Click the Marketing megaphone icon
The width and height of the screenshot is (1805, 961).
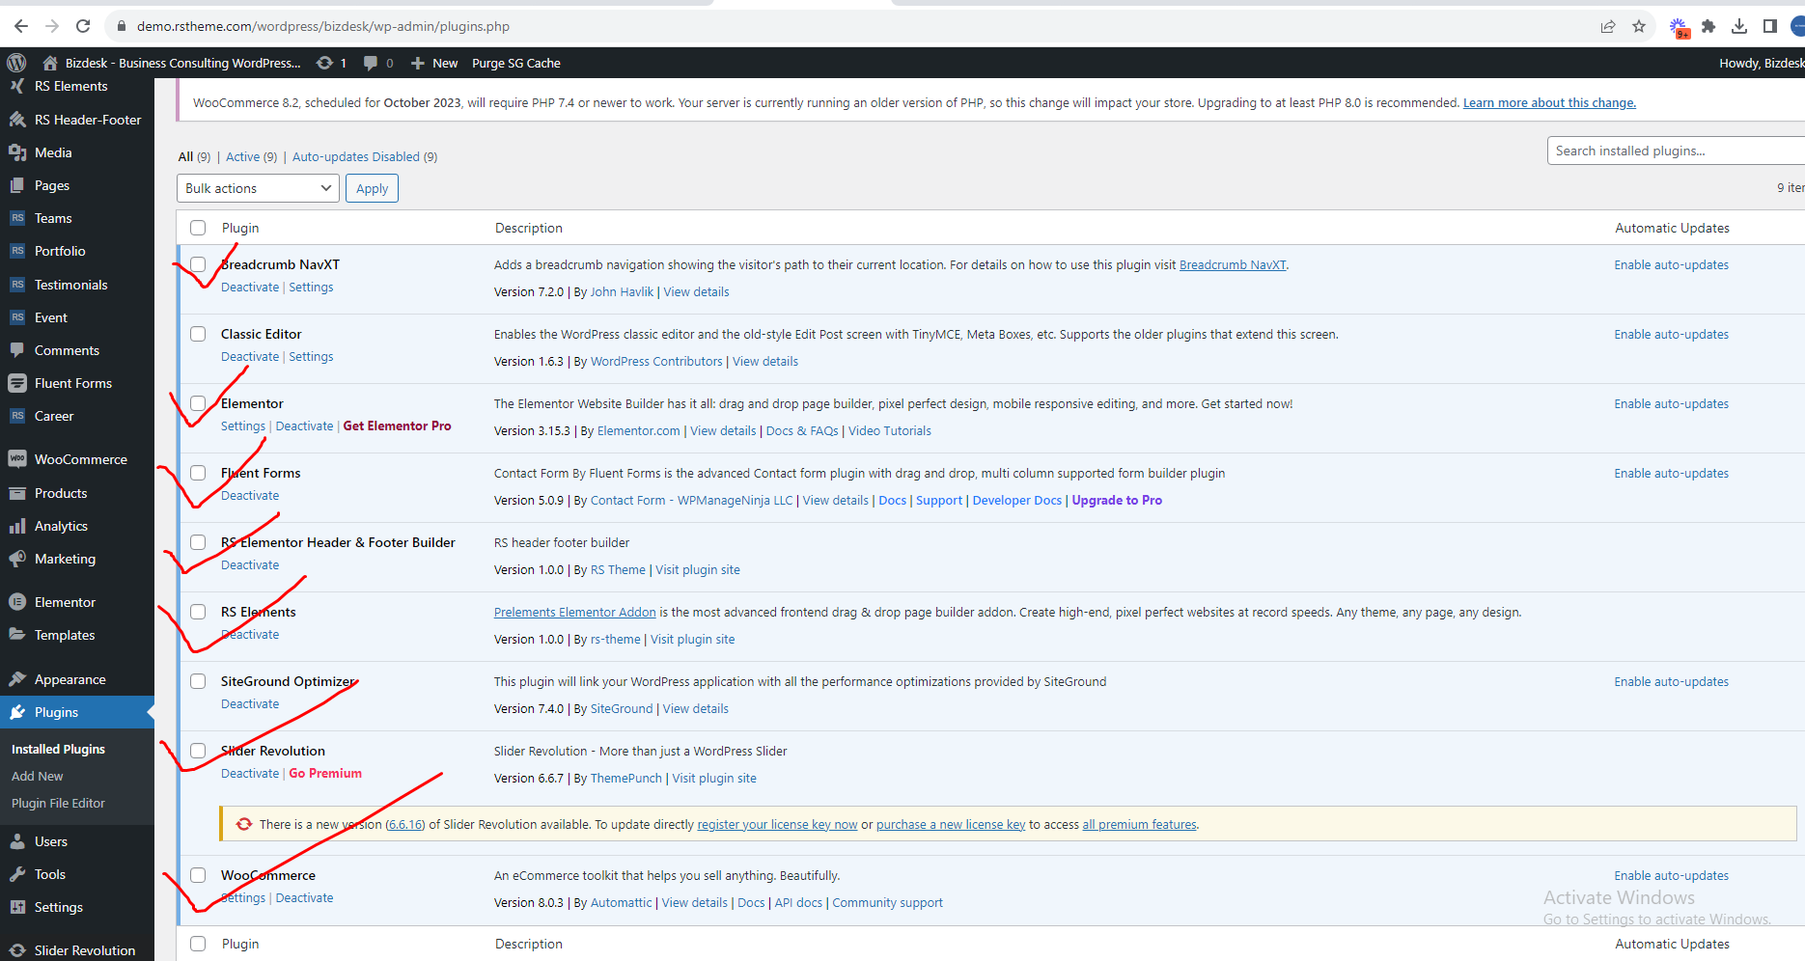pyautogui.click(x=17, y=559)
